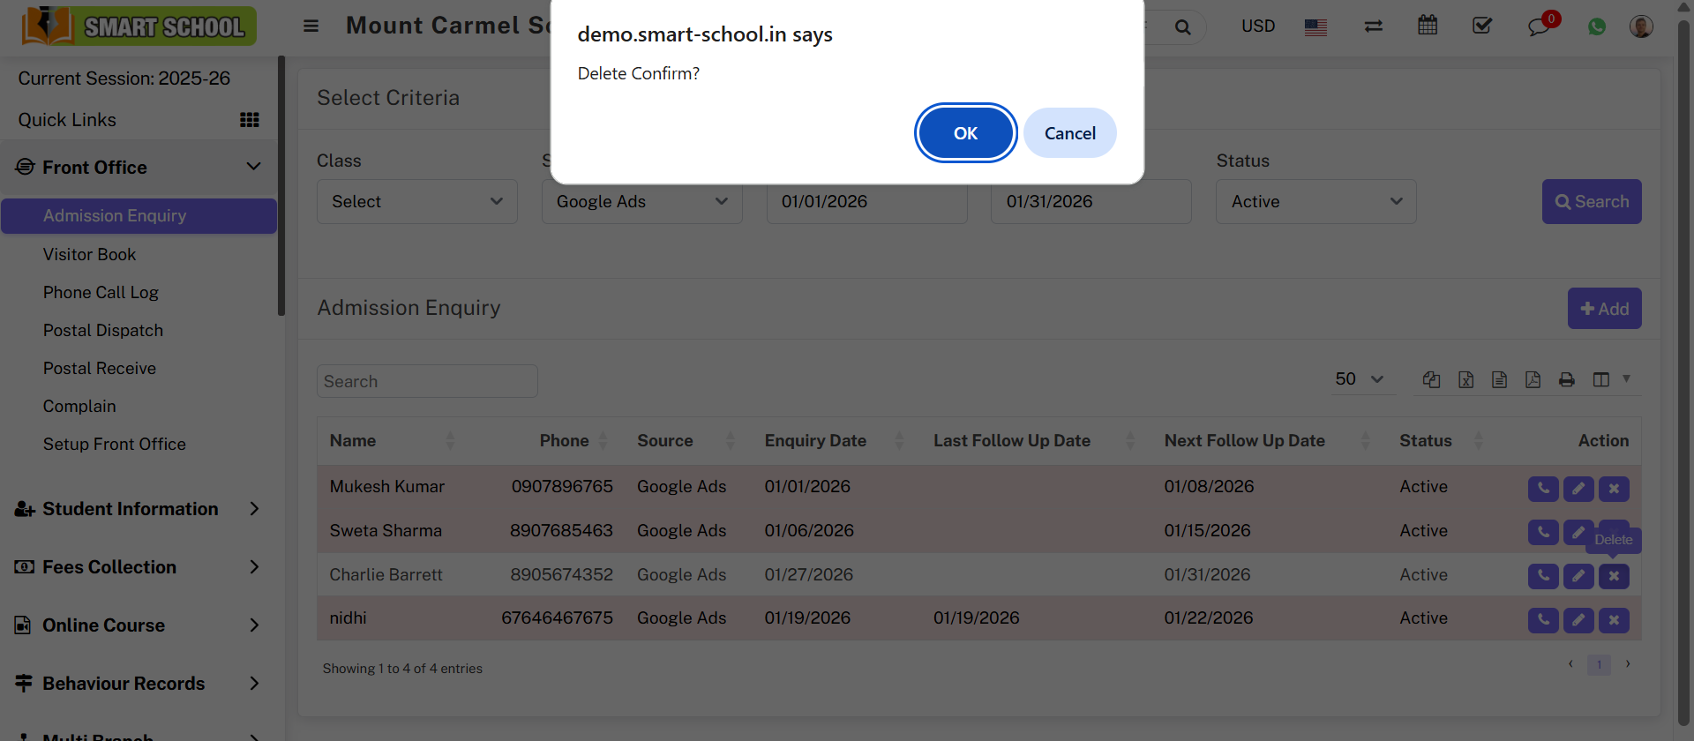This screenshot has width=1694, height=741.
Task: Open the WhatsApp icon in header
Action: pyautogui.click(x=1596, y=26)
